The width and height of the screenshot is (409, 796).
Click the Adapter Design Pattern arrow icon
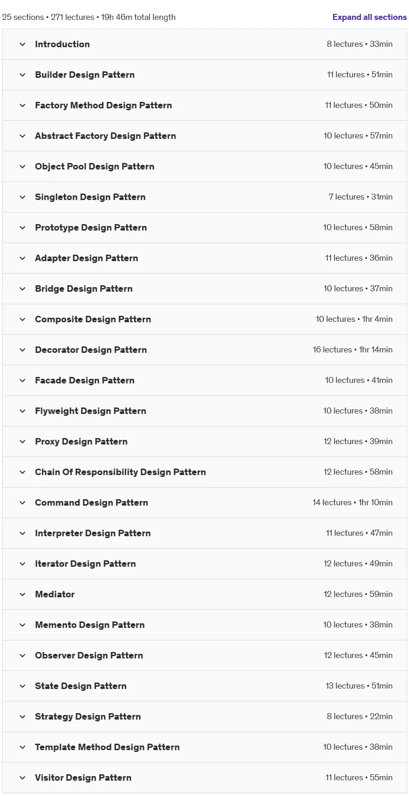point(22,258)
